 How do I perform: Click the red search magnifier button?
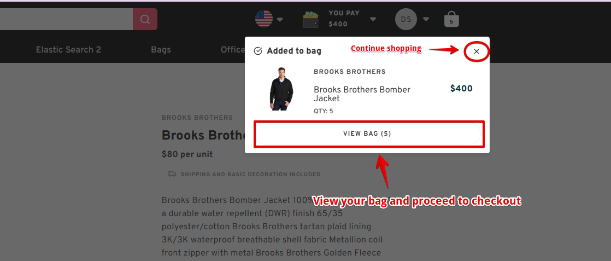[x=145, y=19]
